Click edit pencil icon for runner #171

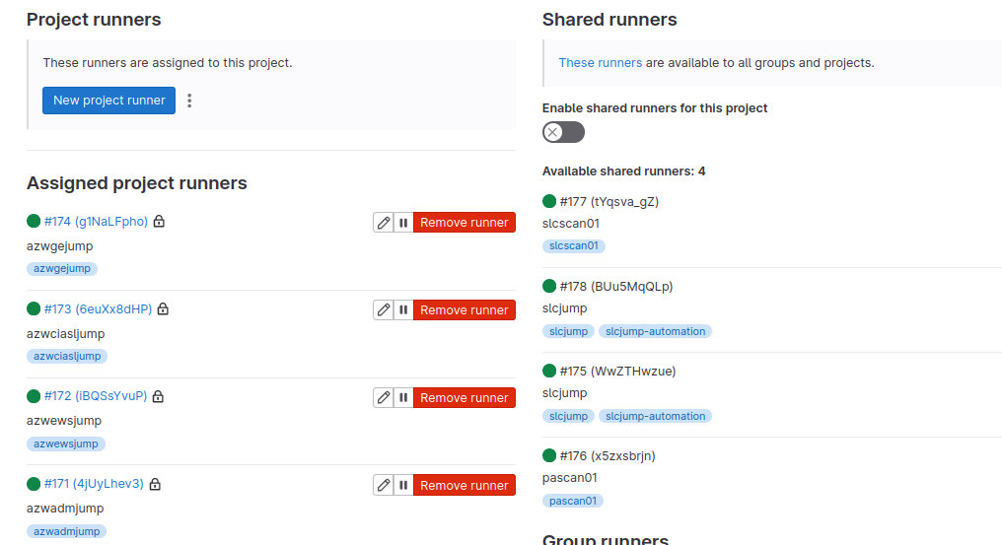click(384, 486)
